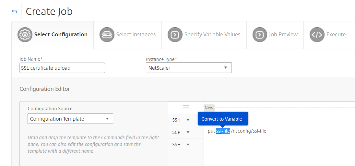Click the Specify Variable Values step icon
Viewport: 355px width, 166px height.
(175, 35)
